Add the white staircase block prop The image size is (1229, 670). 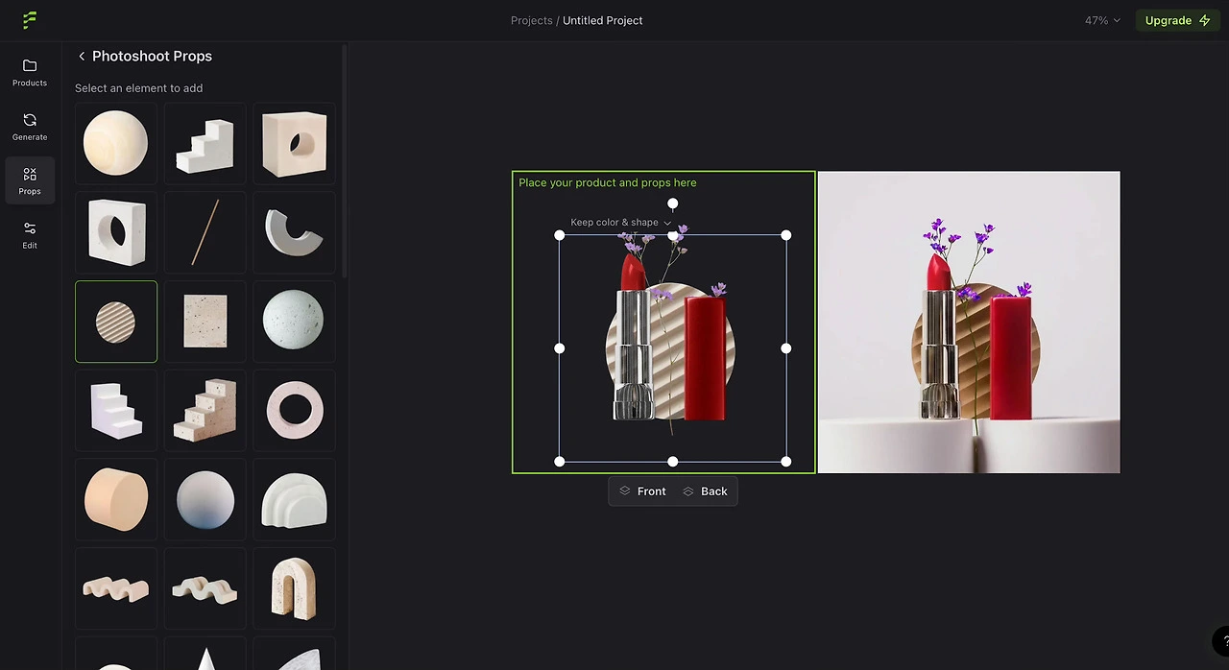click(x=205, y=143)
